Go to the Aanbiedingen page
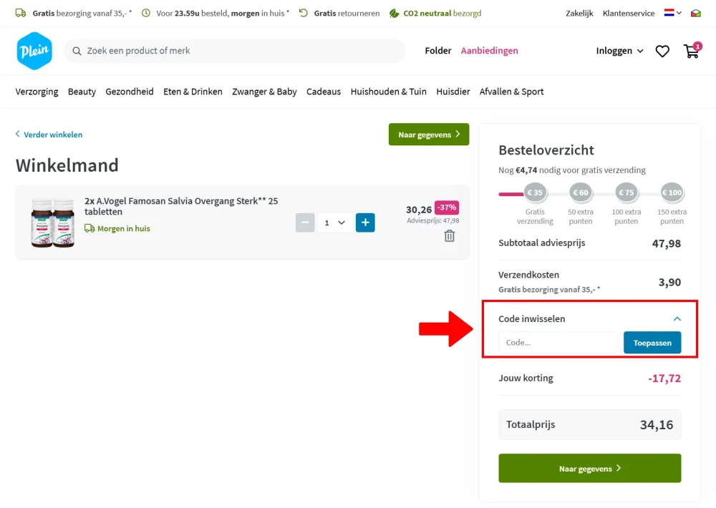The image size is (716, 508). (x=489, y=51)
